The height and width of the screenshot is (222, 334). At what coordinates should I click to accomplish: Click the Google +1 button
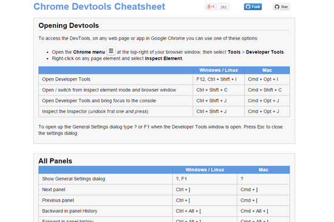tap(211, 7)
